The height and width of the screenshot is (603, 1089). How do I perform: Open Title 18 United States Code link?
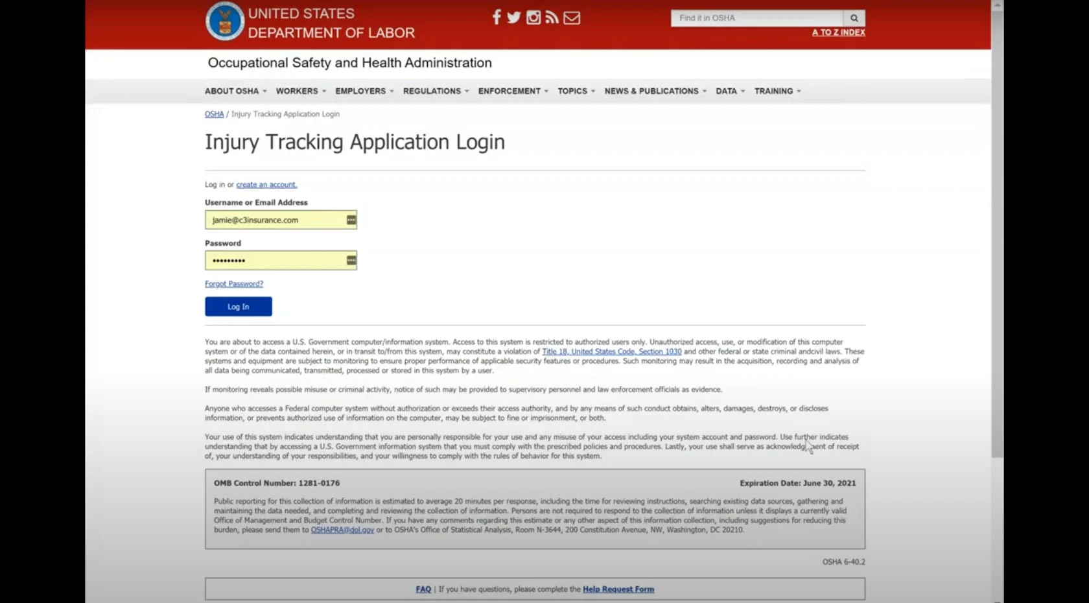click(x=612, y=351)
